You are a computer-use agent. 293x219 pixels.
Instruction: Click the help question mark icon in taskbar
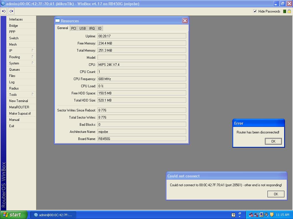click(x=233, y=215)
